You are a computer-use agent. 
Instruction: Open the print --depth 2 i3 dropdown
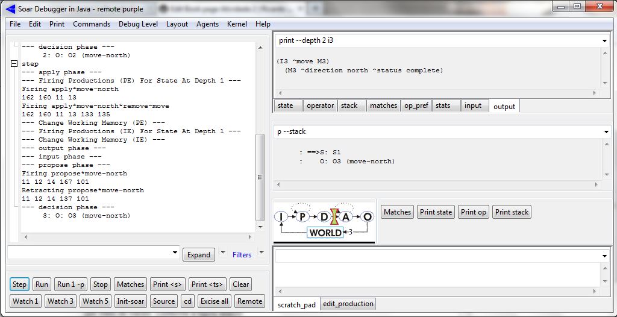(604, 40)
